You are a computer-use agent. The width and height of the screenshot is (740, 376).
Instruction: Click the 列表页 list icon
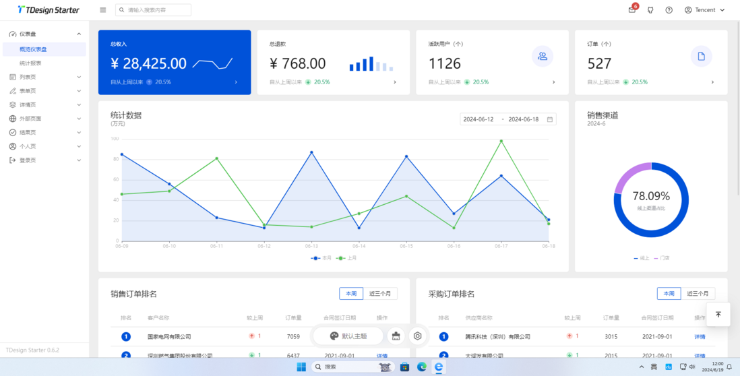[x=13, y=77]
